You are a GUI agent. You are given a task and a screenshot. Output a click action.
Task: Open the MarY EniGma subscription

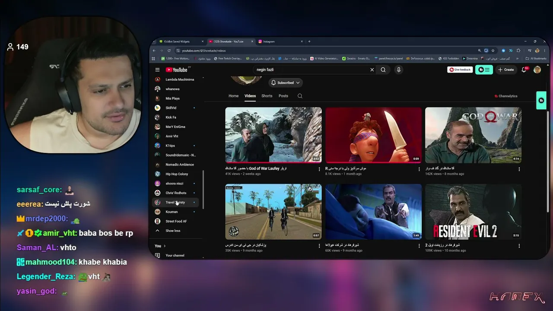tap(175, 127)
